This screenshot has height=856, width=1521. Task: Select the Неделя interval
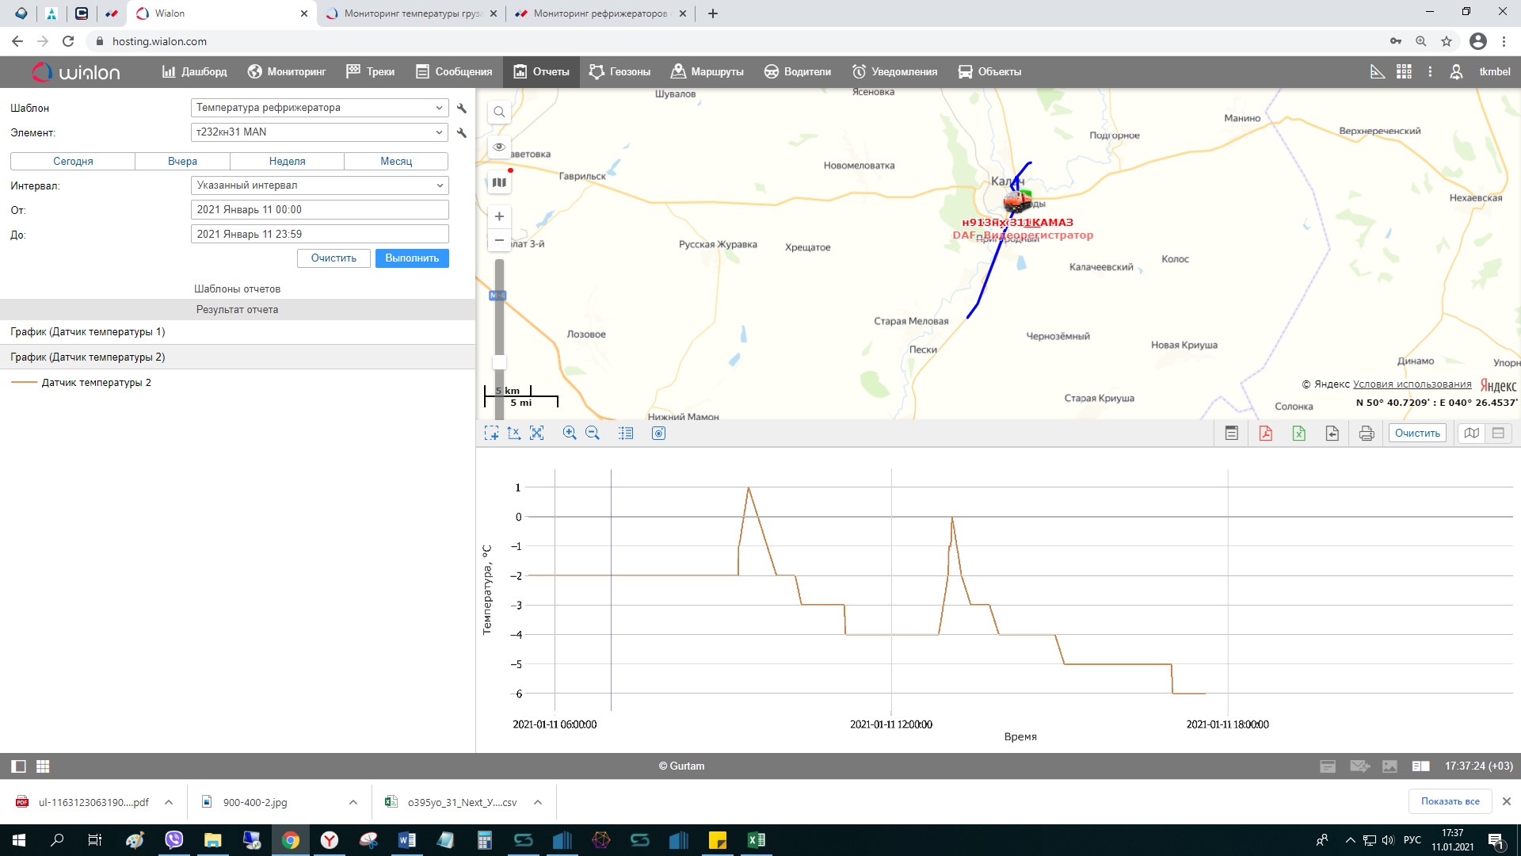tap(287, 161)
